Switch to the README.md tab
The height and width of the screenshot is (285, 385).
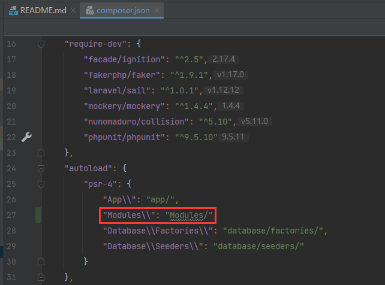(37, 11)
